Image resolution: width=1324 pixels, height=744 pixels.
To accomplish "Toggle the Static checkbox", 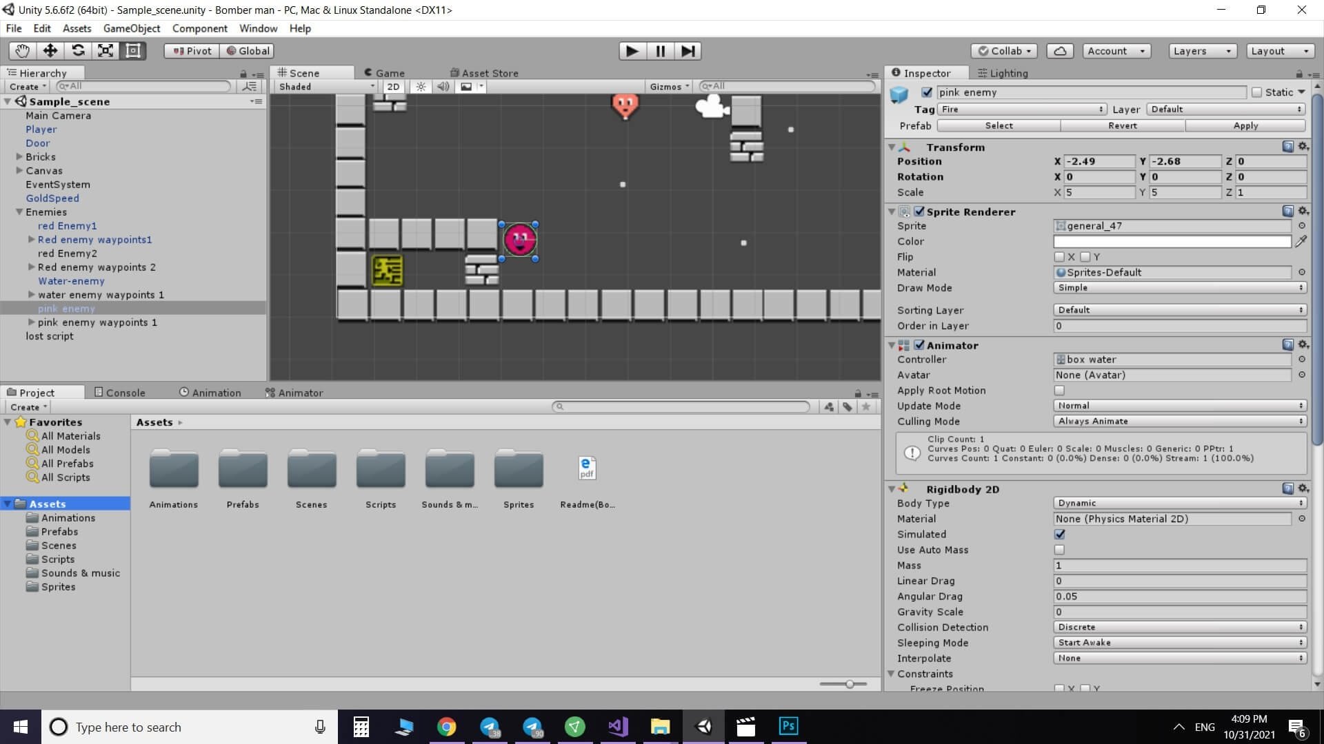I will pos(1256,92).
